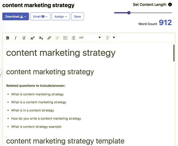Insert a hyperlink
The image size is (178, 146).
[x=49, y=38]
